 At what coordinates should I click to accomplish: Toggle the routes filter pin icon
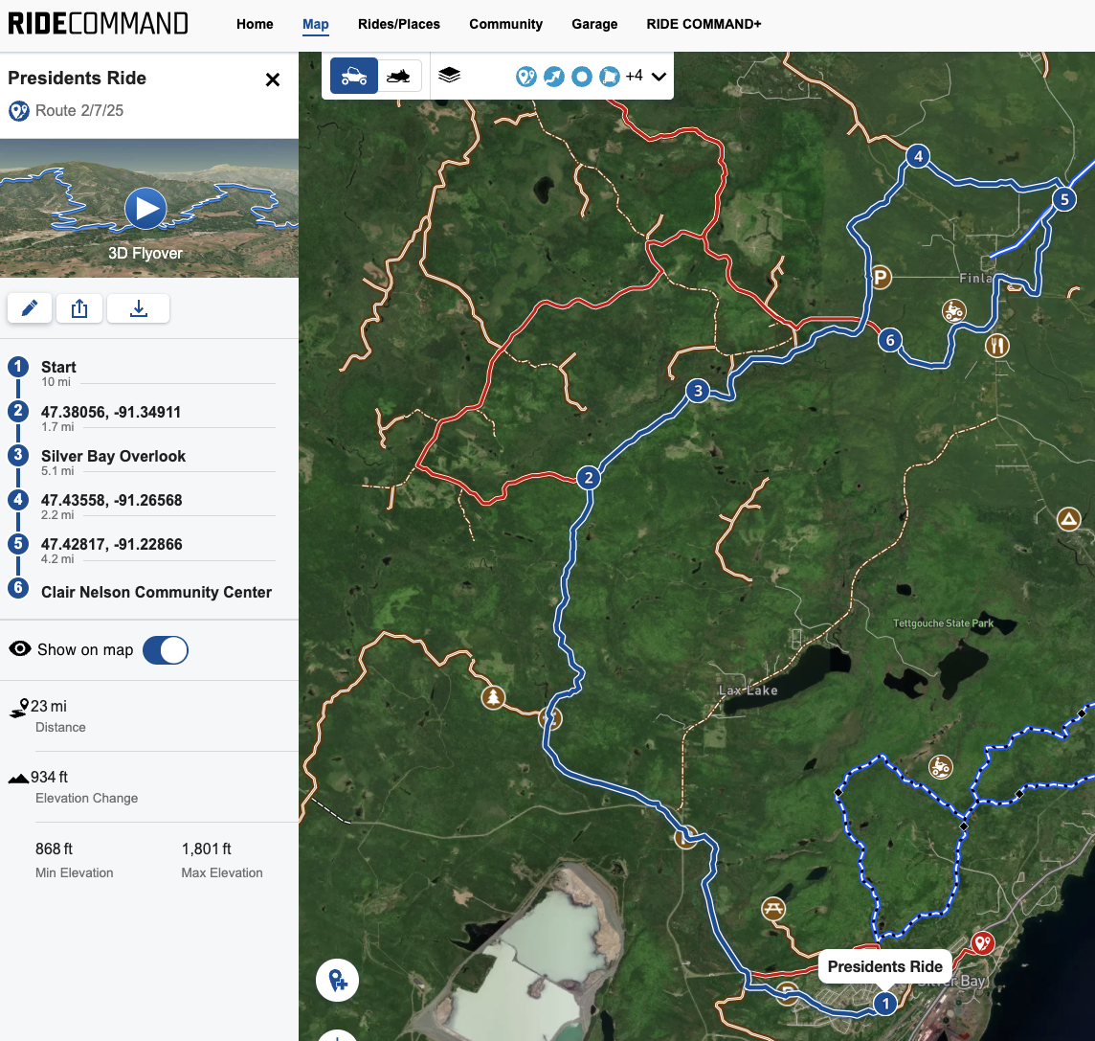point(526,77)
